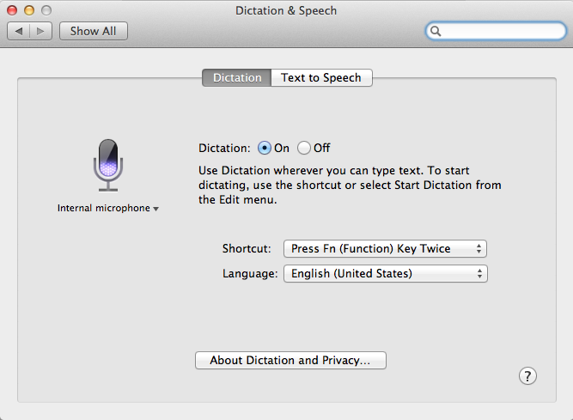The width and height of the screenshot is (573, 420).
Task: Open About Dictation and Privacy
Action: 290,361
